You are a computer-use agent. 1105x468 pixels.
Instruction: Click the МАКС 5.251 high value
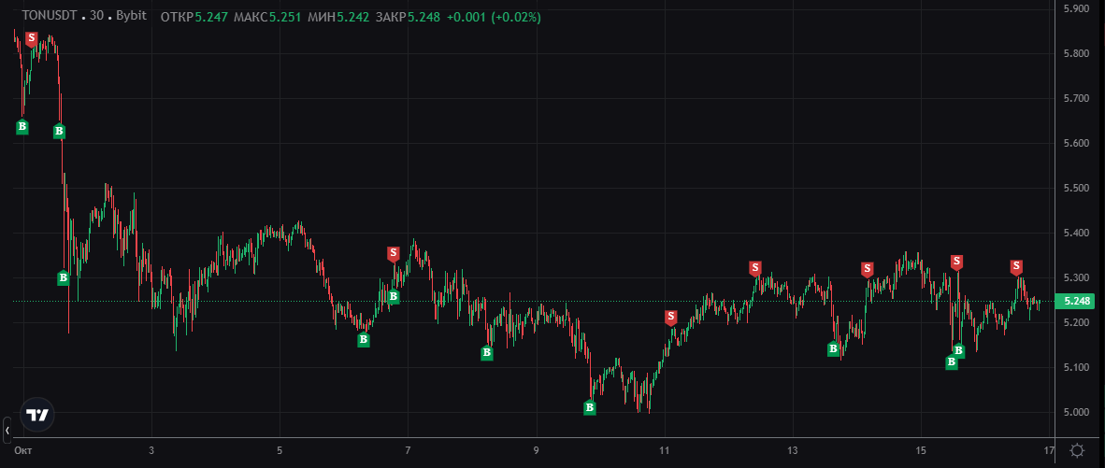268,17
